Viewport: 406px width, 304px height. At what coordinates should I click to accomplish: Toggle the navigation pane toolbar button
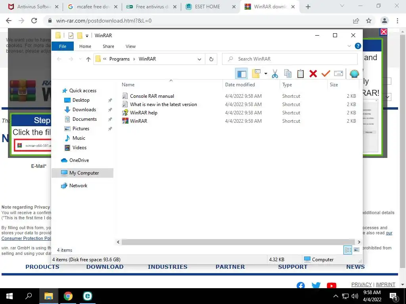(241, 74)
